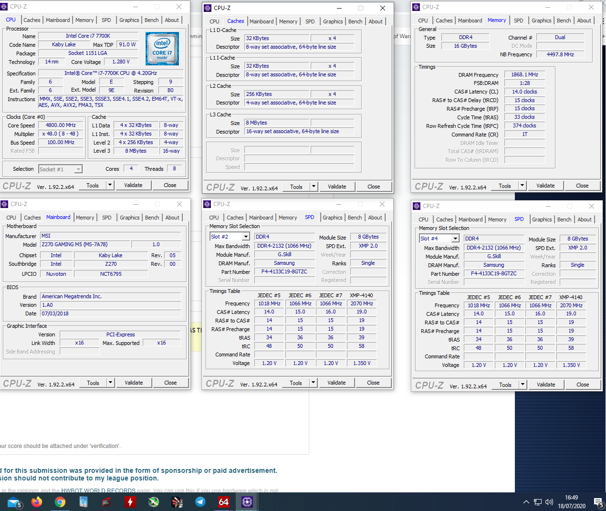Viewport: 606px width, 511px height.
Task: Open the volume control in the system tray
Action: pos(549,502)
